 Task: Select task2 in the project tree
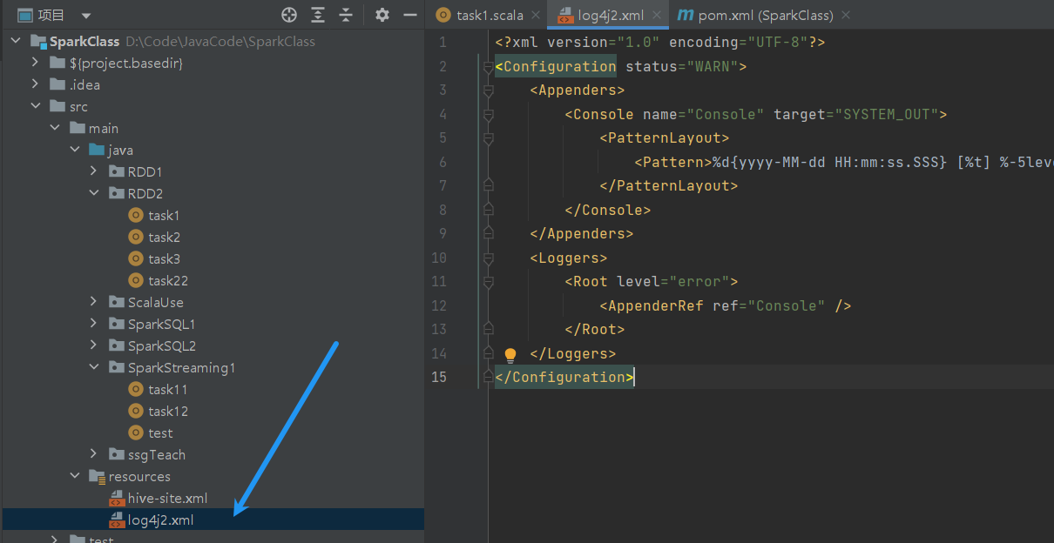[165, 237]
